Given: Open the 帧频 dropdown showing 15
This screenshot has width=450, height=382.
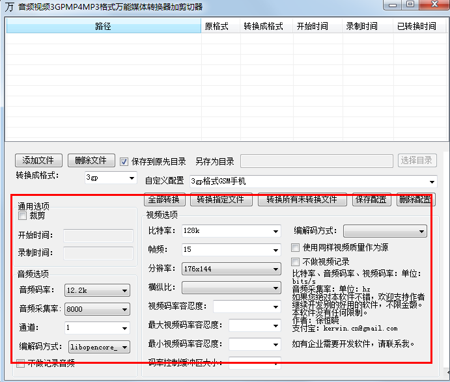Looking at the screenshot, I should (231, 250).
